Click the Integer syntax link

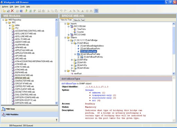[x=90, y=90]
